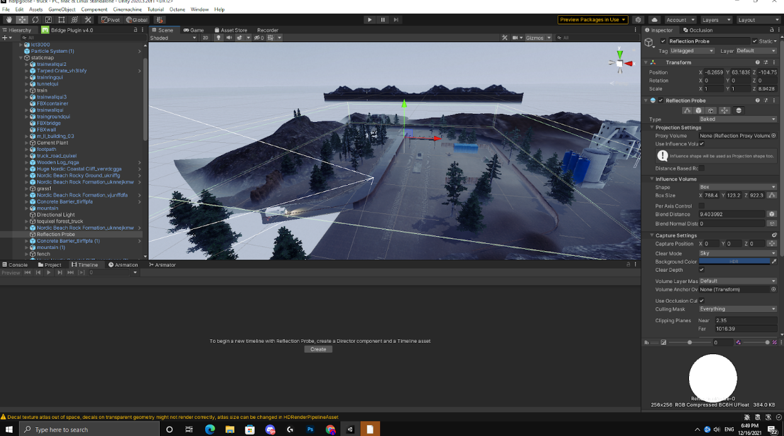Open the GameObject menu
784x436 pixels.
[62, 9]
